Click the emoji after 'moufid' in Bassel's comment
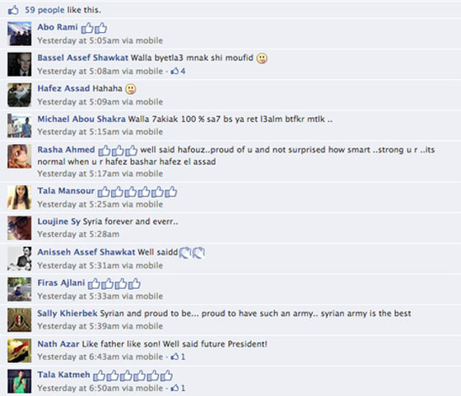The height and width of the screenshot is (396, 461). (x=262, y=58)
